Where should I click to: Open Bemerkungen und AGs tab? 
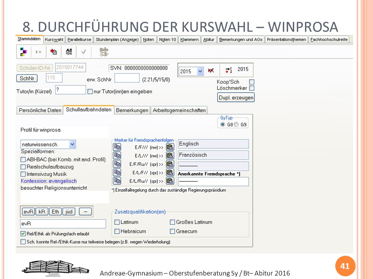[241, 40]
